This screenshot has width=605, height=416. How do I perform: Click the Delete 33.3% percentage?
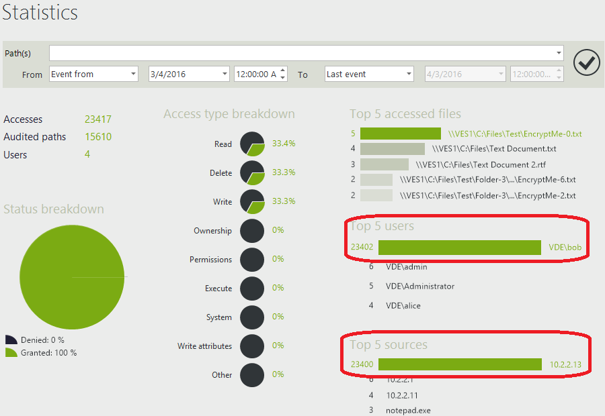[x=284, y=172]
